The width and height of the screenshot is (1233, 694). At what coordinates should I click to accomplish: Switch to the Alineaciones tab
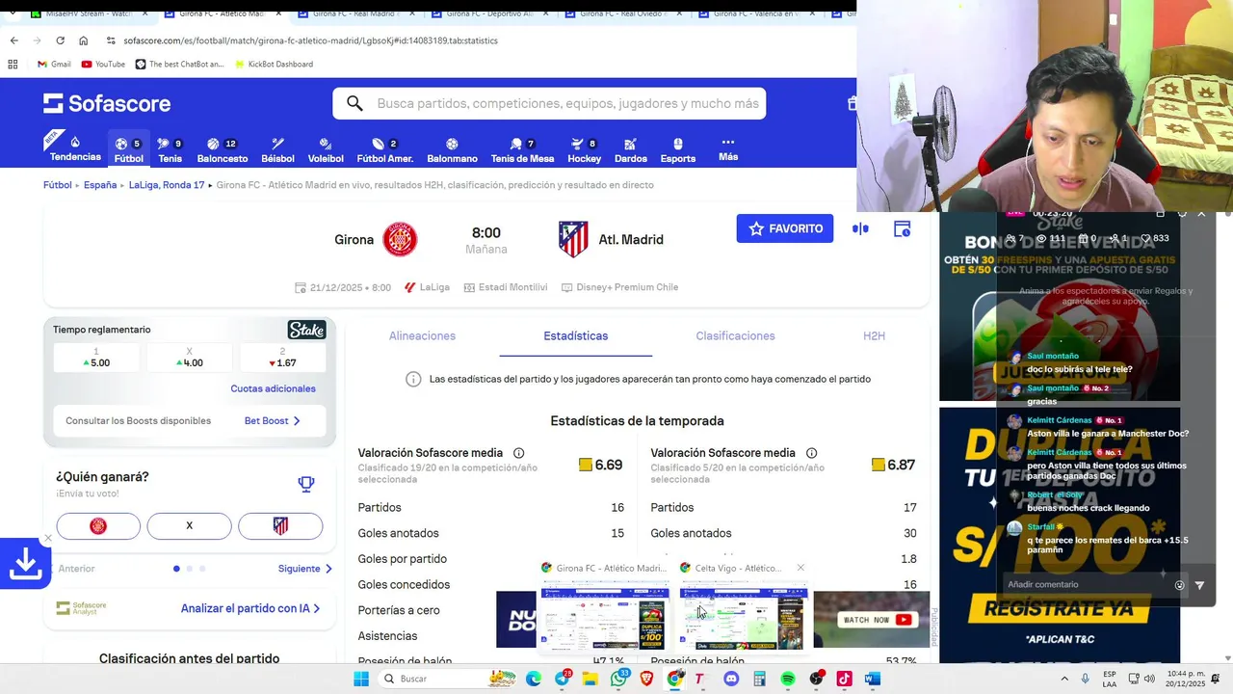point(422,335)
